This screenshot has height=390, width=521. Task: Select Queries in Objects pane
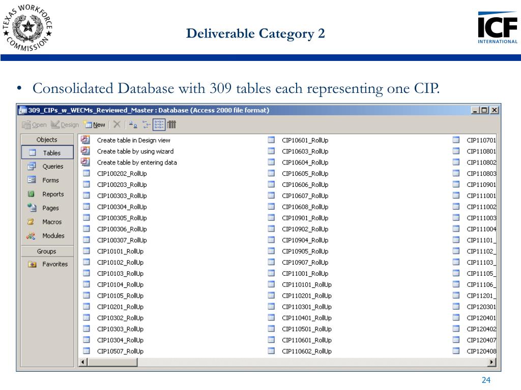coord(47,166)
